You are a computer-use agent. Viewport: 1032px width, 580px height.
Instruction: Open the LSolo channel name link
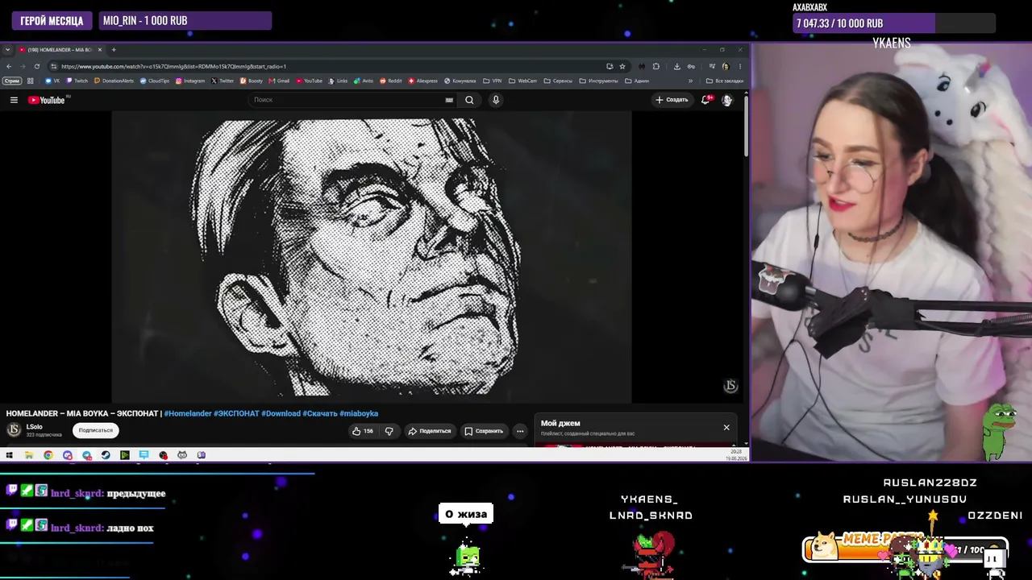pos(34,427)
